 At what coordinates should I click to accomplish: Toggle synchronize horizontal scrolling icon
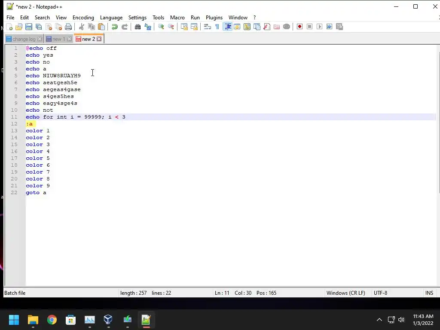[194, 27]
